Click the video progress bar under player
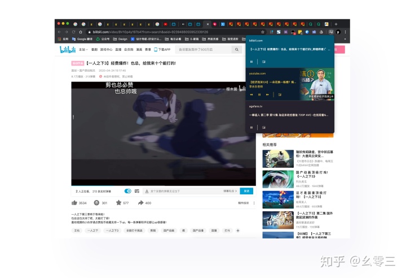406x278 pixels. 164,186
